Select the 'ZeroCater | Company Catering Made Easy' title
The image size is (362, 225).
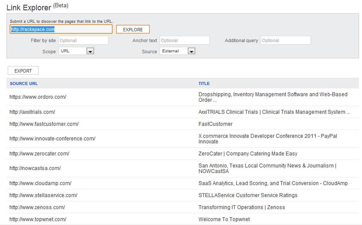point(248,154)
